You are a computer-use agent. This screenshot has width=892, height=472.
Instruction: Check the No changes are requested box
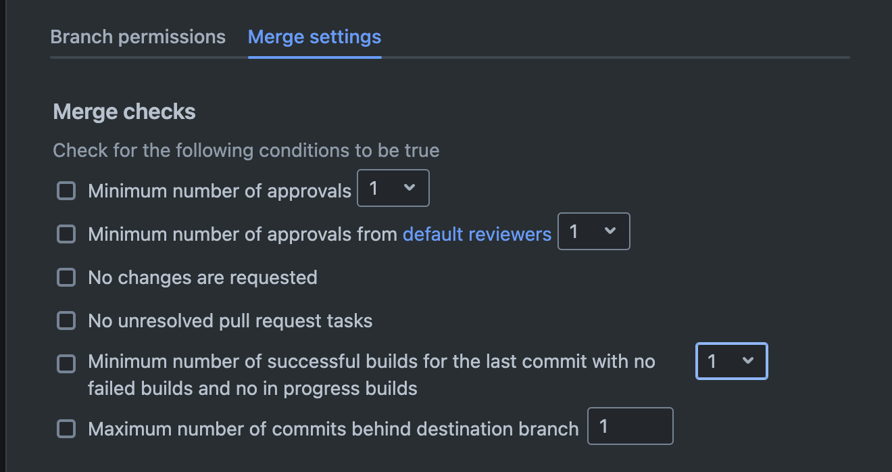(x=66, y=277)
